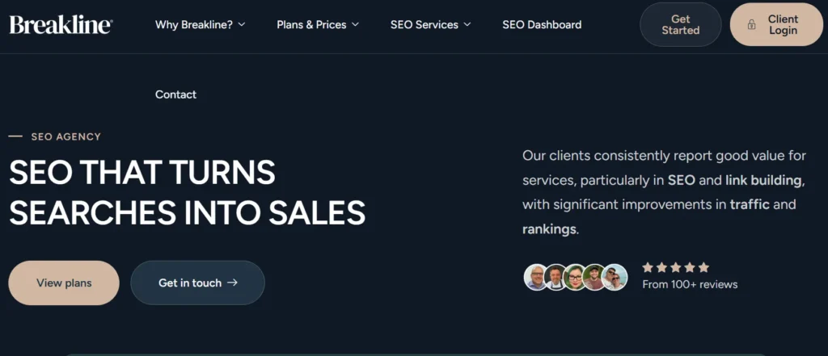Click the fourth reviewer avatar
The width and height of the screenshot is (828, 356).
click(x=596, y=277)
